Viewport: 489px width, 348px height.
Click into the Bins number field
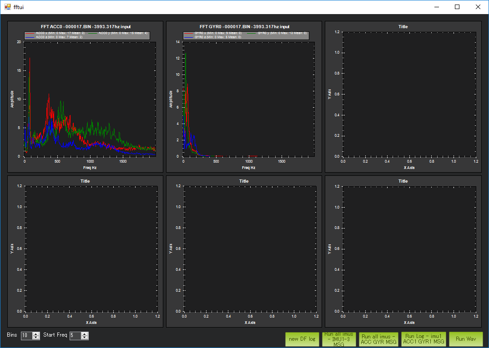(26, 336)
